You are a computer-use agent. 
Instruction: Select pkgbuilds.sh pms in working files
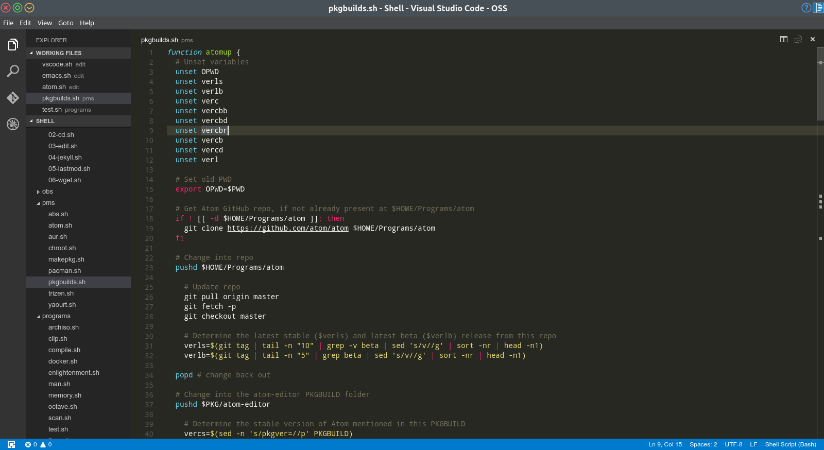[x=78, y=98]
